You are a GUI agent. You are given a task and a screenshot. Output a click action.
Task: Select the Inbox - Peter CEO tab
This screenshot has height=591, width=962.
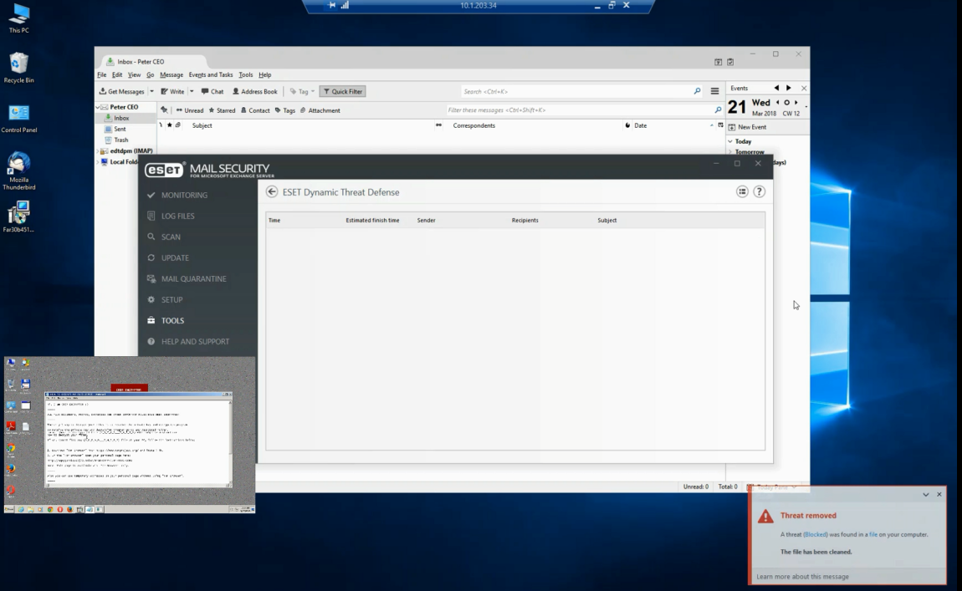(x=153, y=61)
